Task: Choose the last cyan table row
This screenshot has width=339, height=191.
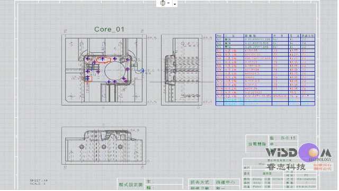Action: [x=265, y=104]
